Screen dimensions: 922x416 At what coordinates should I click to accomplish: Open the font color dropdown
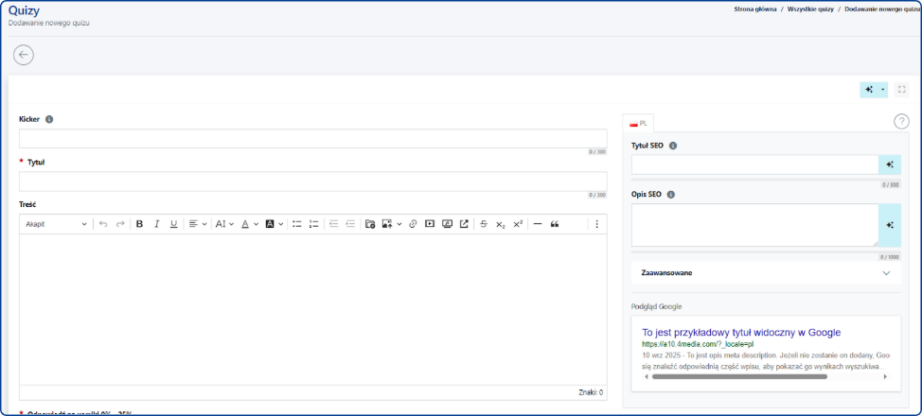(x=249, y=224)
